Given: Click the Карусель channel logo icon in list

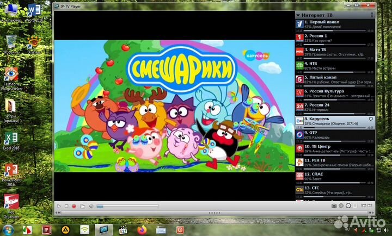Looking at the screenshot, I should pyautogui.click(x=299, y=121).
